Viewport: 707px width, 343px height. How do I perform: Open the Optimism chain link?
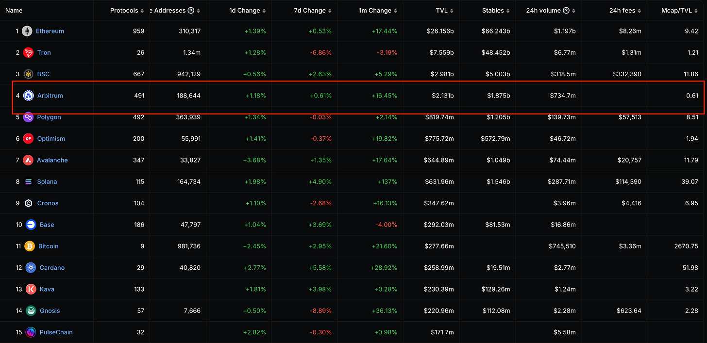(51, 139)
